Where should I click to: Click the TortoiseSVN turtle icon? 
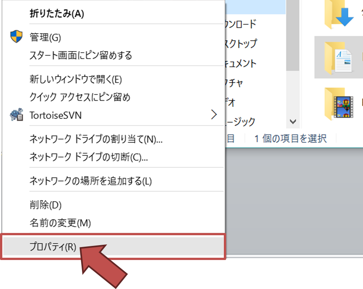coord(16,115)
